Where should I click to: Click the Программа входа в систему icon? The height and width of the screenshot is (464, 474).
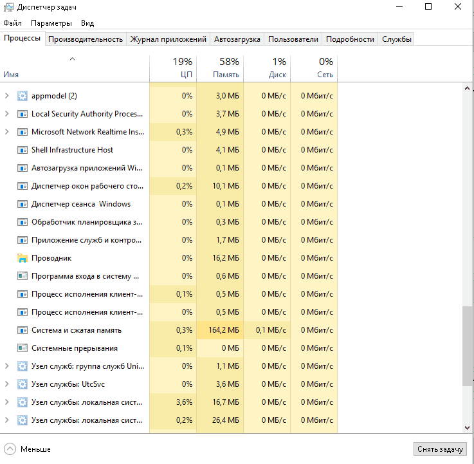[x=23, y=276]
